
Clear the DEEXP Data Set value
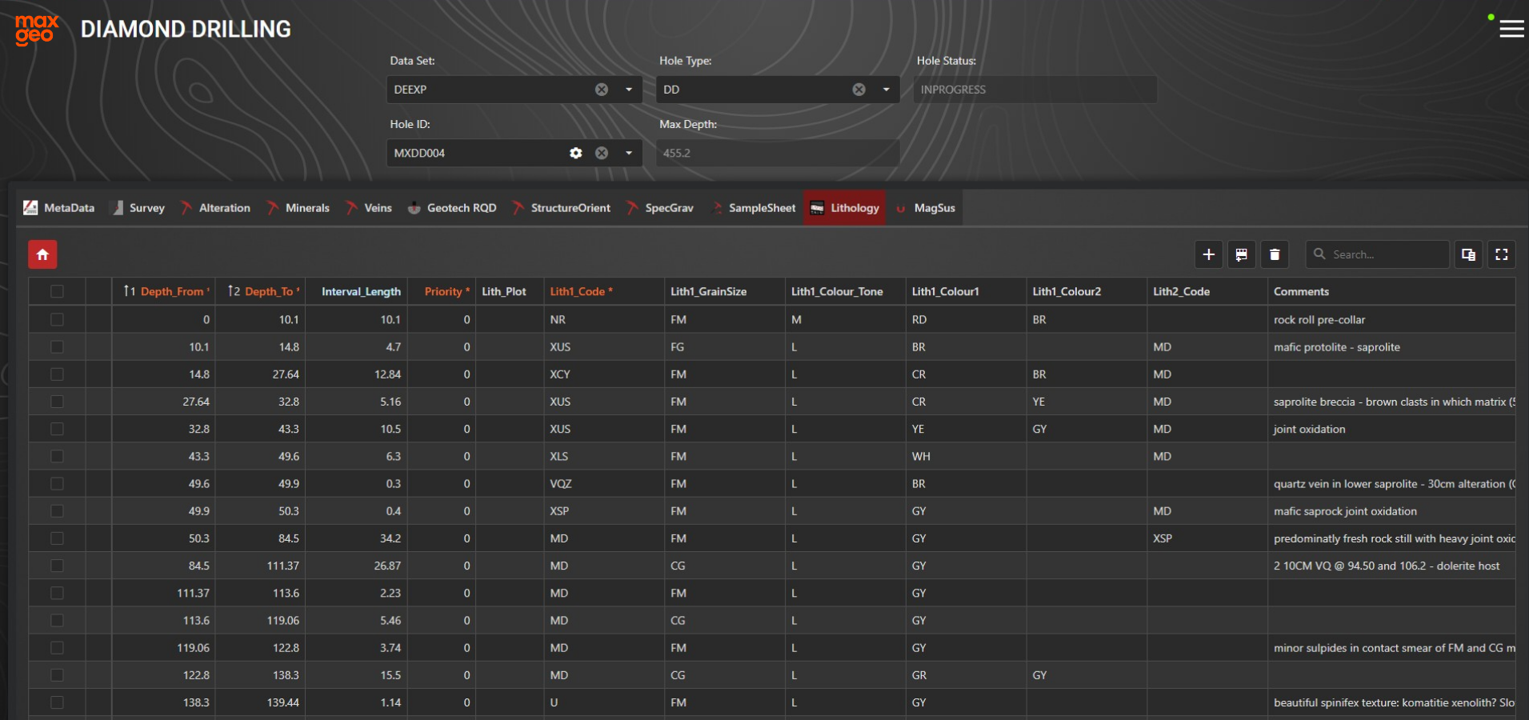point(602,90)
